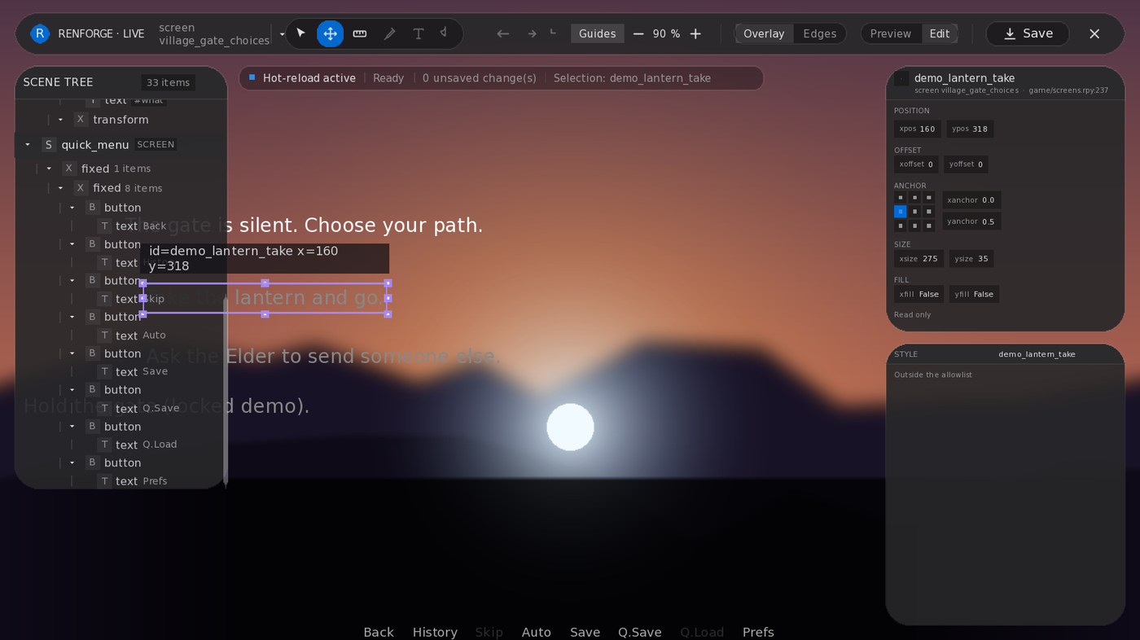
Task: Click the T icon of Q.Load text row
Action: pyautogui.click(x=105, y=445)
